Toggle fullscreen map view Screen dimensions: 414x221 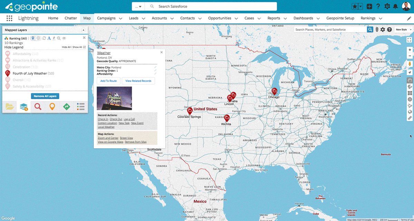coord(410,40)
